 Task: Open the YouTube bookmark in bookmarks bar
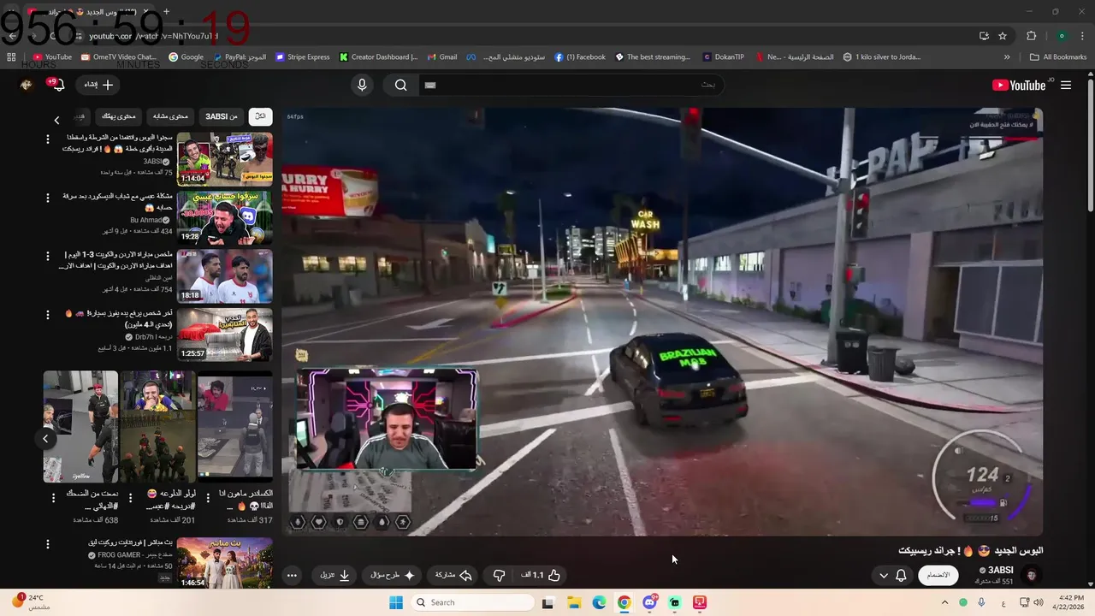click(52, 57)
